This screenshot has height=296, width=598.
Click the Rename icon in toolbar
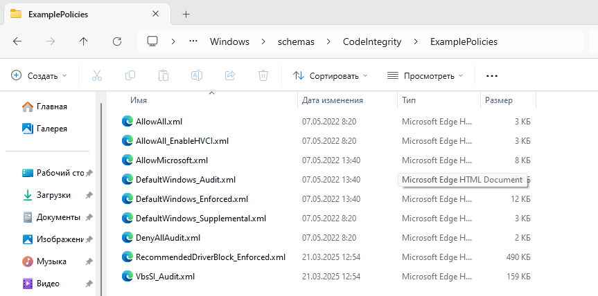(197, 75)
